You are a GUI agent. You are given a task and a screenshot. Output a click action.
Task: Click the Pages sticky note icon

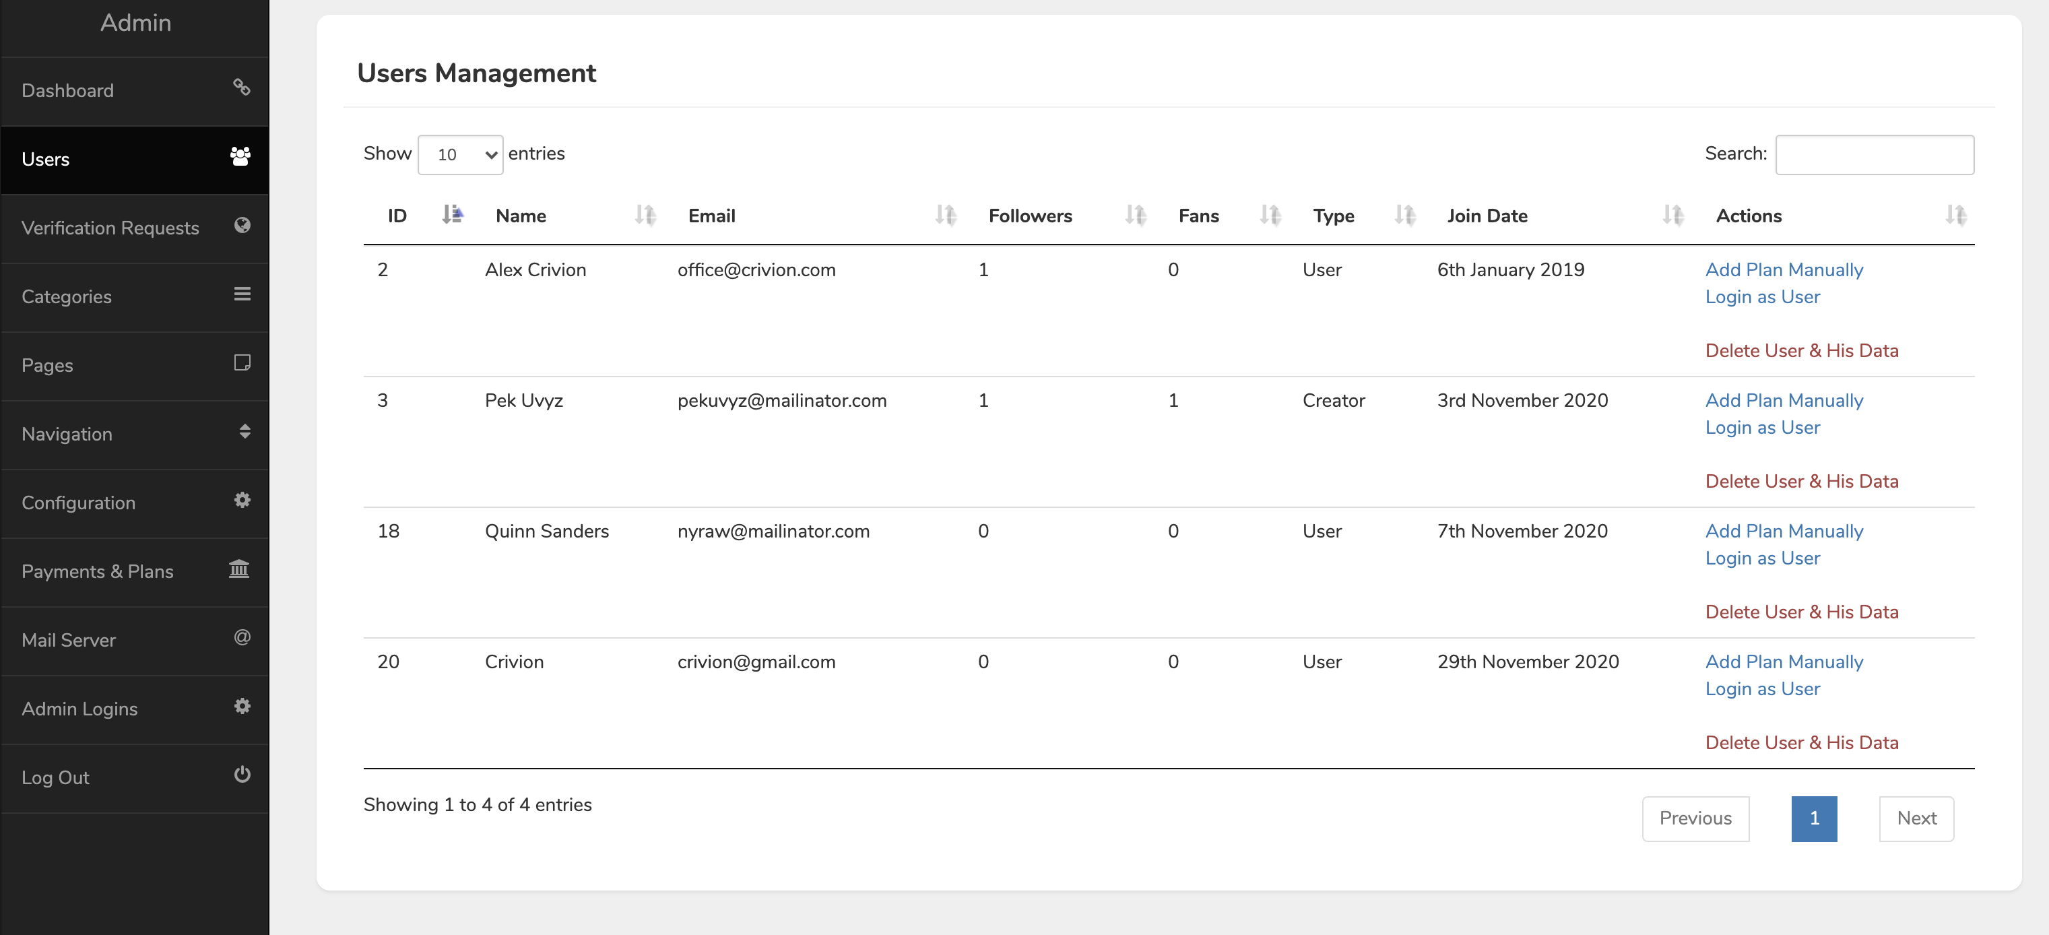click(x=242, y=363)
